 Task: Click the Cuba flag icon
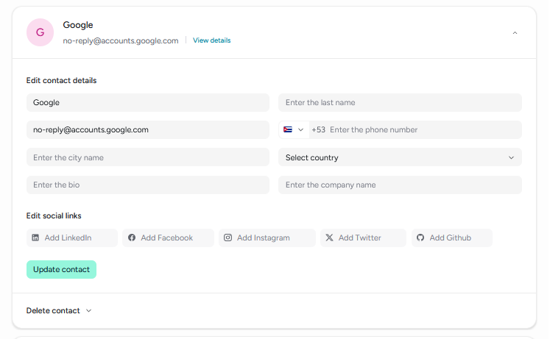[x=288, y=129]
